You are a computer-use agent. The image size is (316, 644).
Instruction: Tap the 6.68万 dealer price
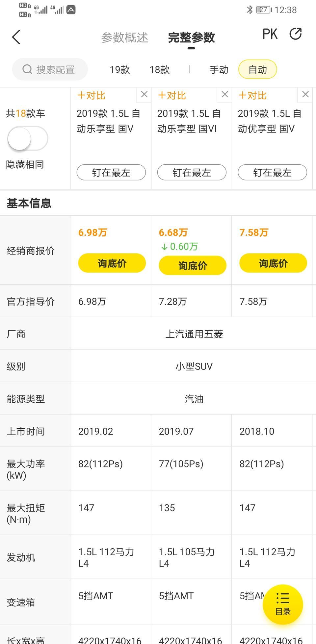pyautogui.click(x=173, y=233)
